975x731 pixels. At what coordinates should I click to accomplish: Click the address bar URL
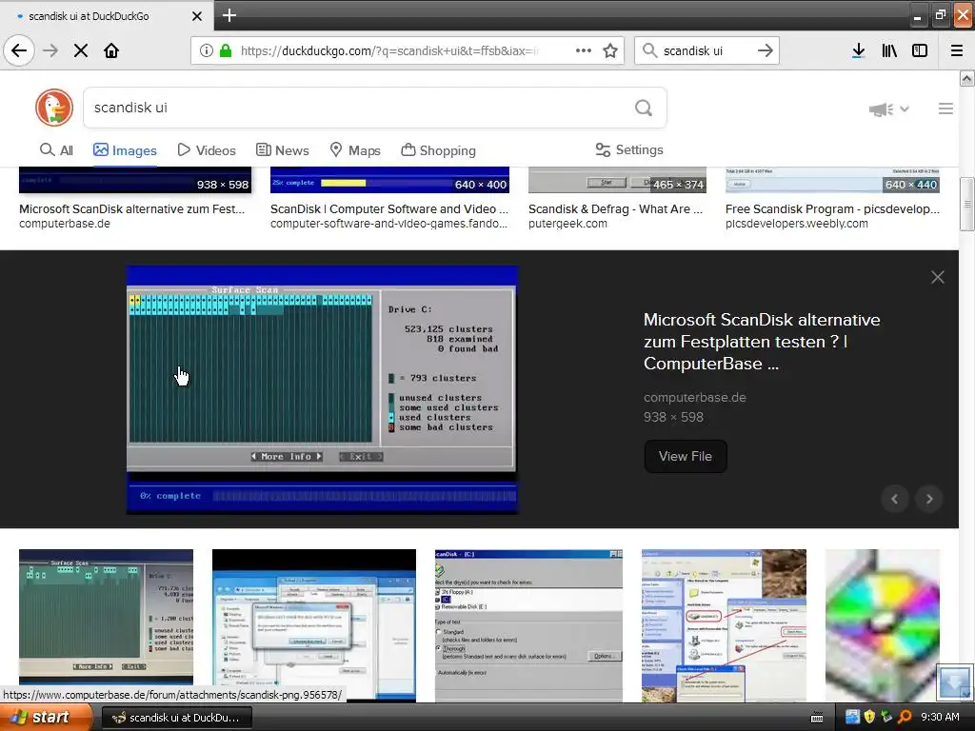pyautogui.click(x=388, y=50)
